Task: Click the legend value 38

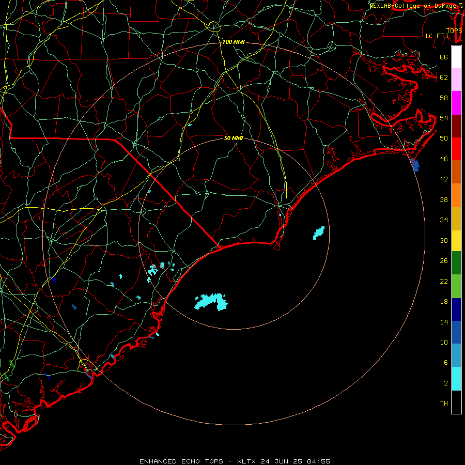Action: [444, 200]
